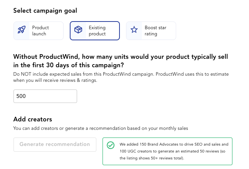Pick the Boost star rating goal
249x169 pixels.
(151, 31)
